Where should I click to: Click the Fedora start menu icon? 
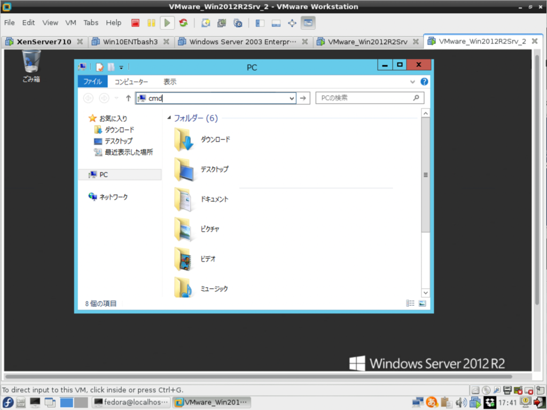click(x=7, y=403)
